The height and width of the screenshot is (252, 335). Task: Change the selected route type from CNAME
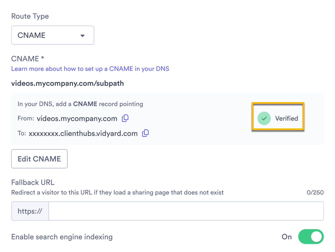point(52,35)
